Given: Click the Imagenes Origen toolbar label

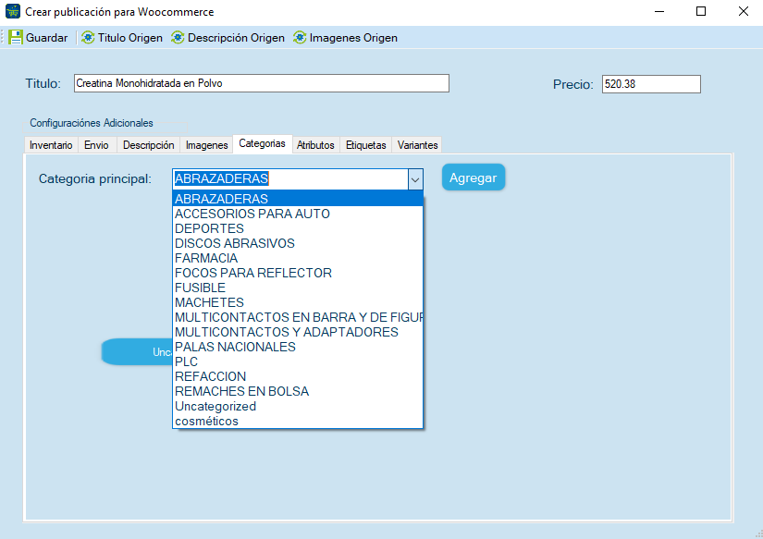Looking at the screenshot, I should 353,38.
